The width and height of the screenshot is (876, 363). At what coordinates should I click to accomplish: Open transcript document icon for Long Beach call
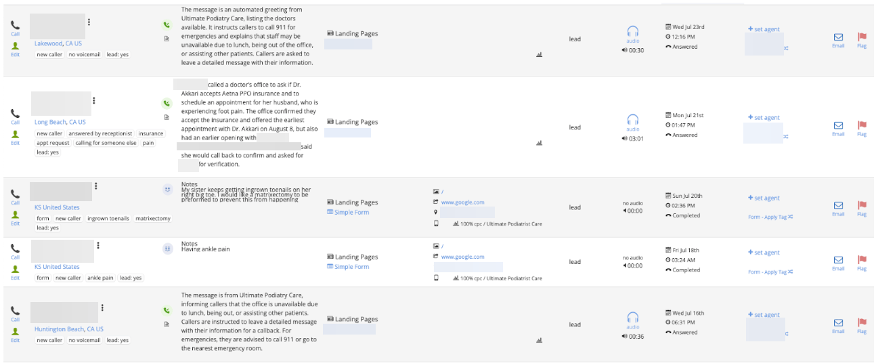(167, 117)
